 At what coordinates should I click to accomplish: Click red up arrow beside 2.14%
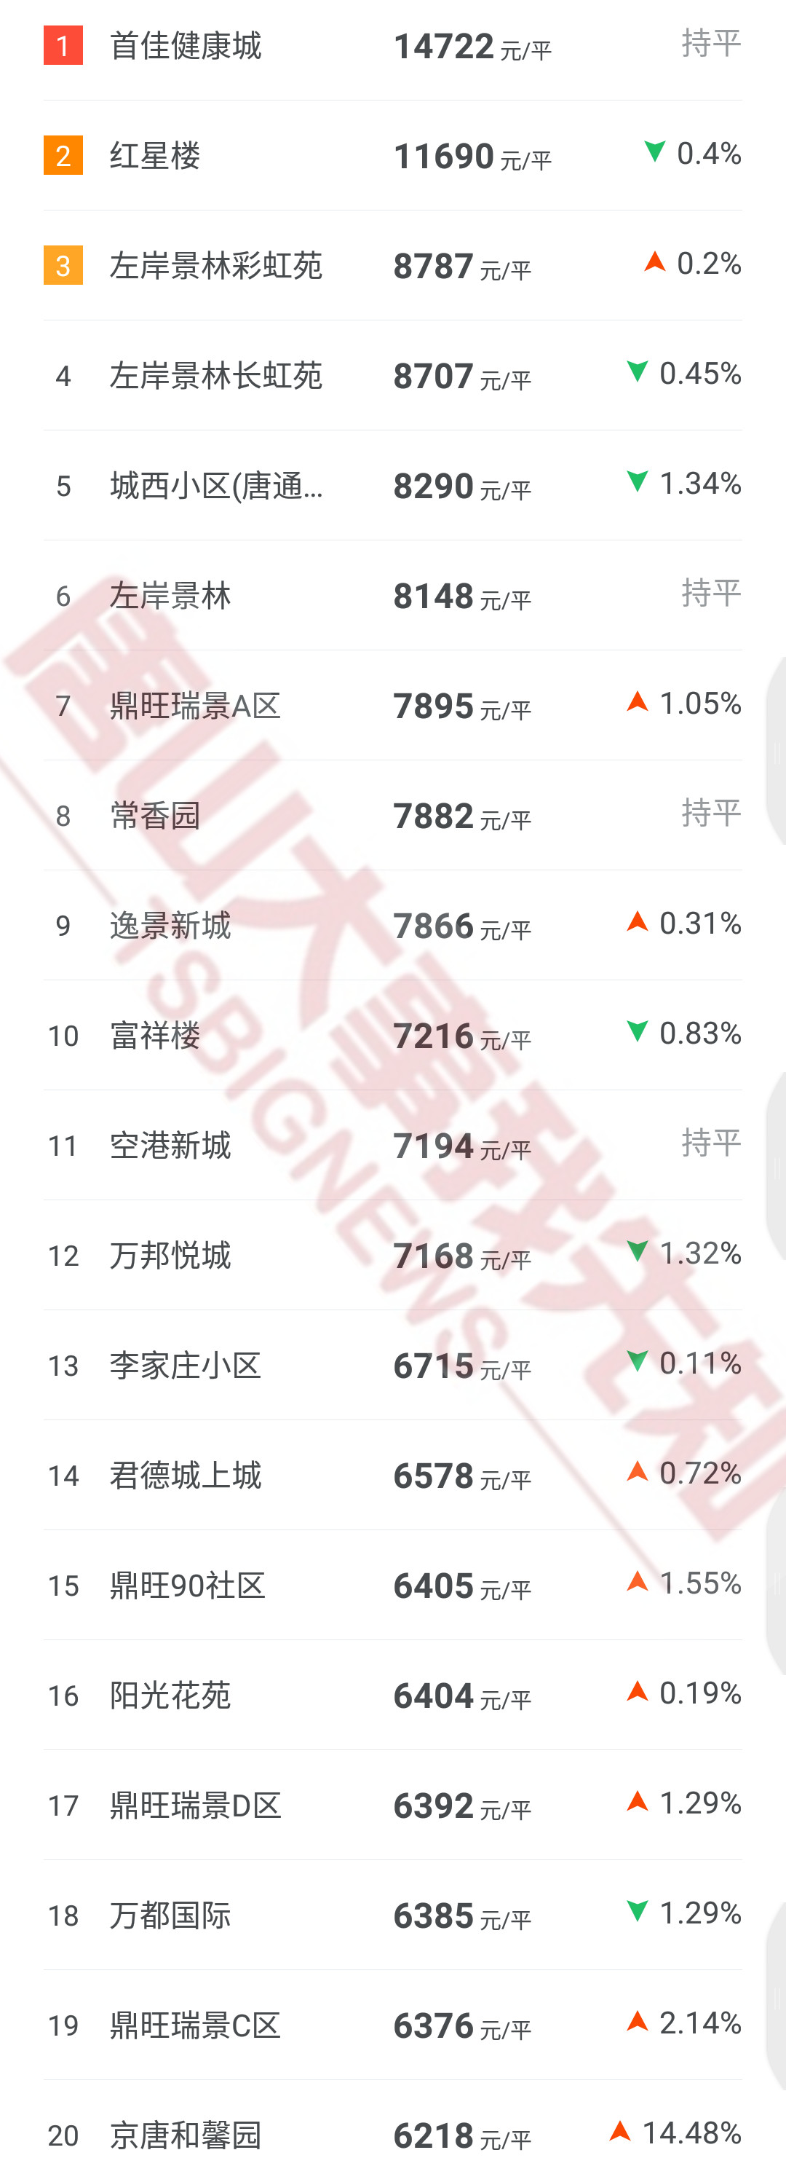[638, 2020]
